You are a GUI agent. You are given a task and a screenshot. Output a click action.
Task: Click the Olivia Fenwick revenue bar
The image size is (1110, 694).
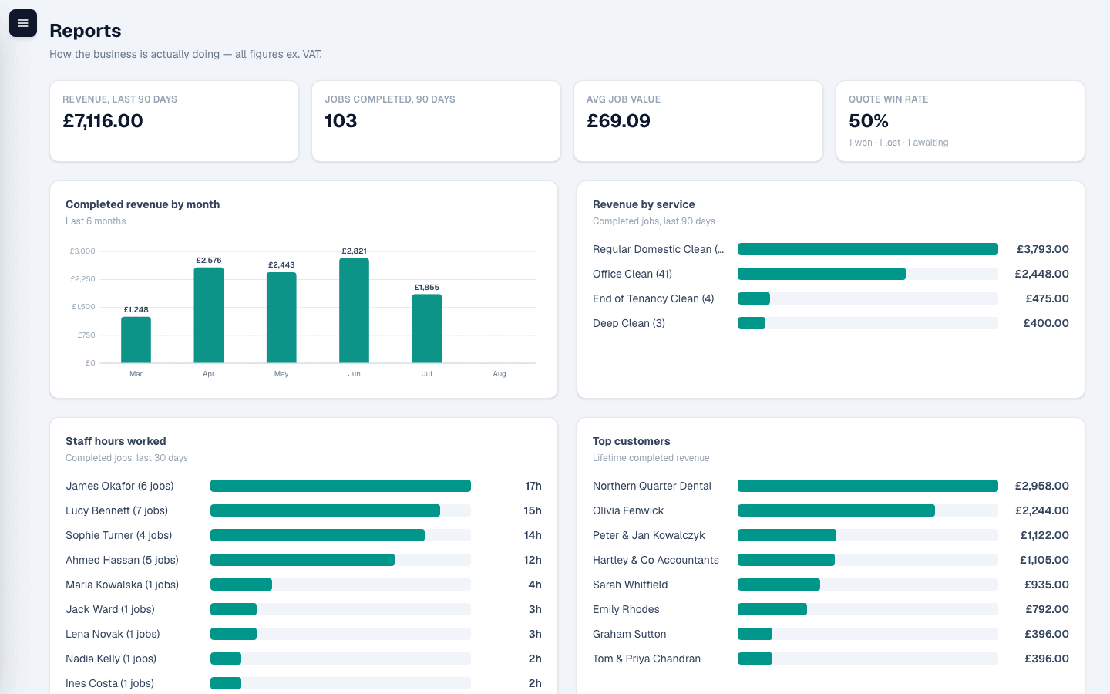pyautogui.click(x=836, y=510)
